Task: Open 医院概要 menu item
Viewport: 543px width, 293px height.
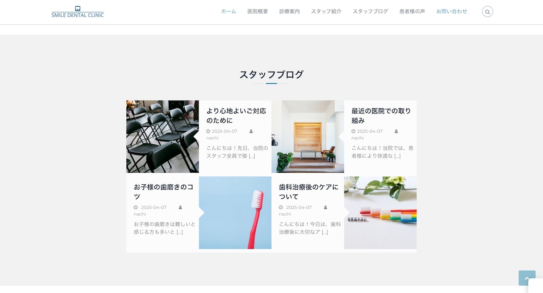Action: [258, 12]
